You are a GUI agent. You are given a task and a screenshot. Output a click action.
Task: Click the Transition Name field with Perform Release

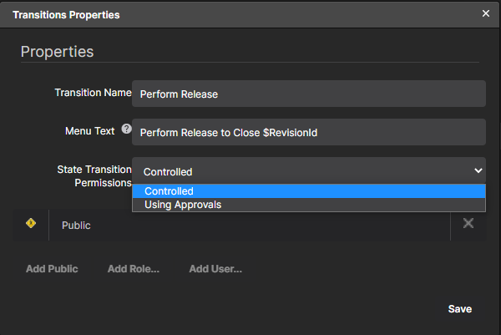(x=308, y=94)
